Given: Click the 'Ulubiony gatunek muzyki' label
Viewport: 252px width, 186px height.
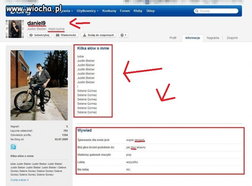Looking at the screenshot, I should pyautogui.click(x=94, y=155).
